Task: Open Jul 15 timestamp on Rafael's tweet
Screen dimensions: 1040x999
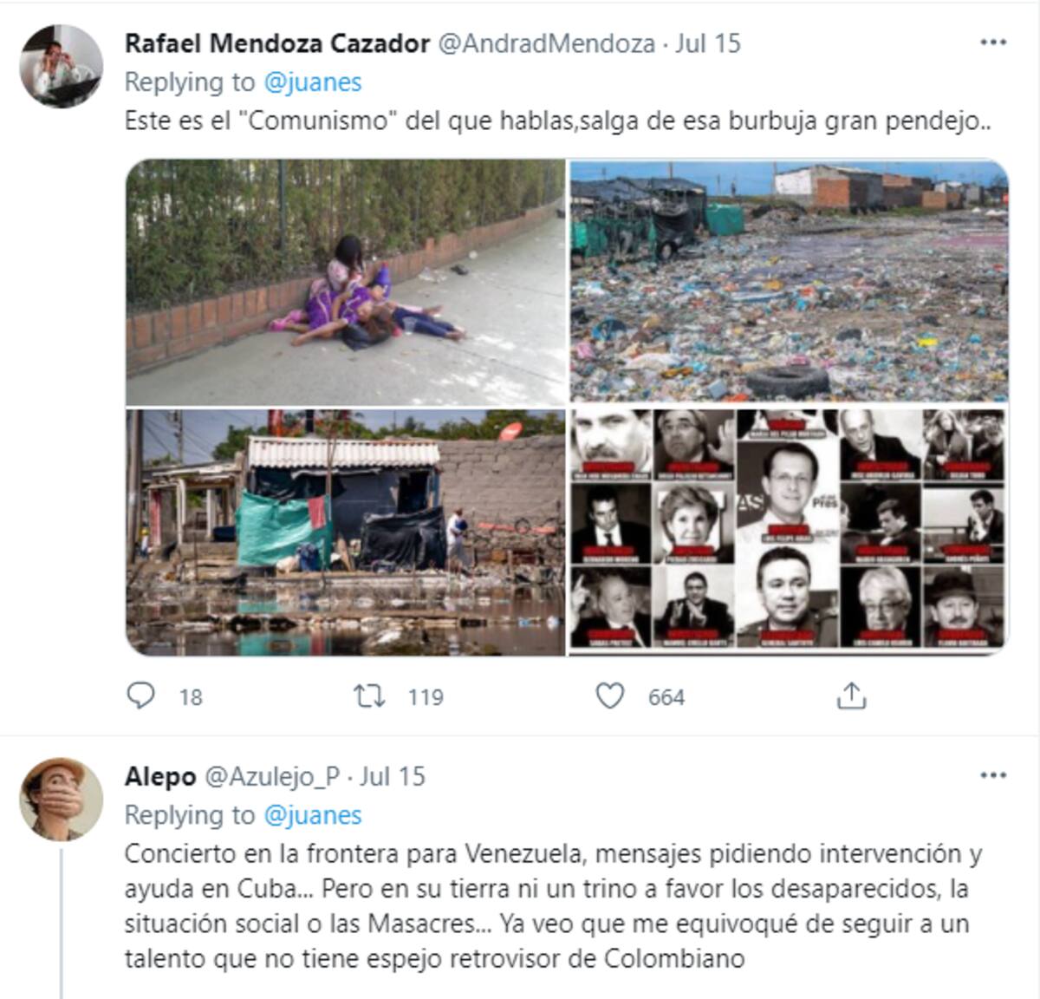Action: click(708, 43)
